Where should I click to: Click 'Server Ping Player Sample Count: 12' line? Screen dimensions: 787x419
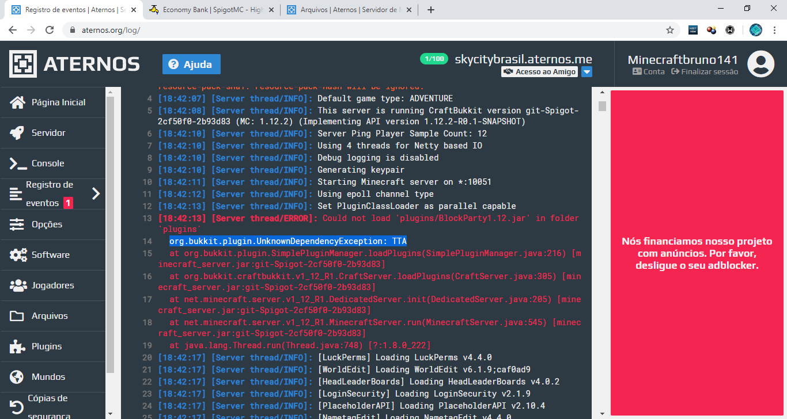323,134
